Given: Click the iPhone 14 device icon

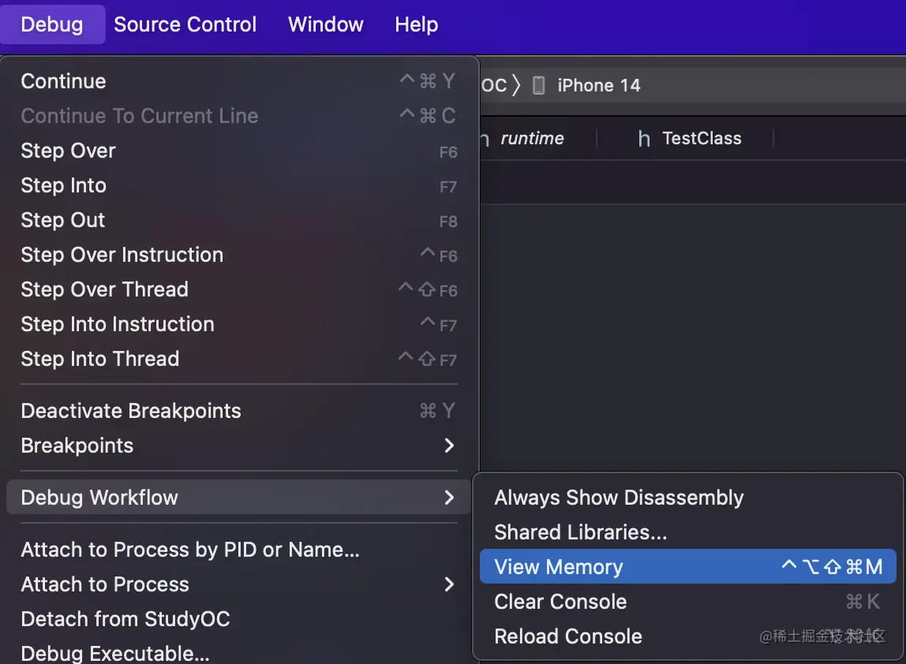Looking at the screenshot, I should (x=539, y=85).
